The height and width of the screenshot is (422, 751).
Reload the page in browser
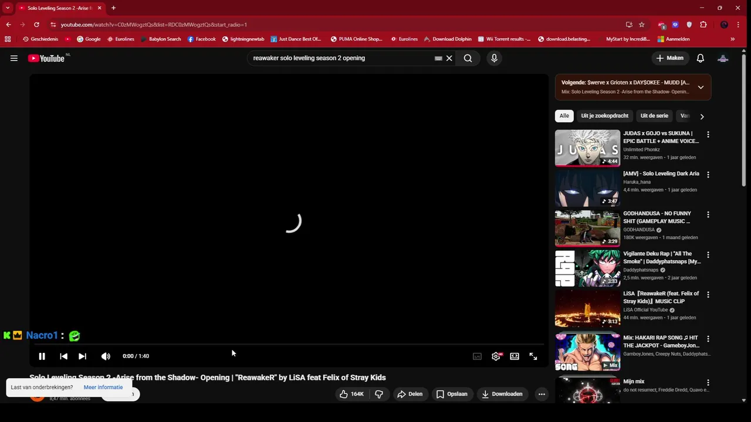[x=36, y=25]
